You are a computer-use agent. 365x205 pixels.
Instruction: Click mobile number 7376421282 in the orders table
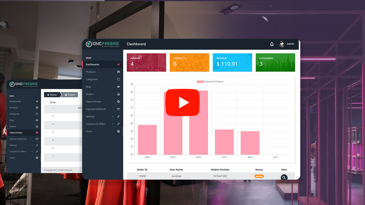tap(220, 176)
